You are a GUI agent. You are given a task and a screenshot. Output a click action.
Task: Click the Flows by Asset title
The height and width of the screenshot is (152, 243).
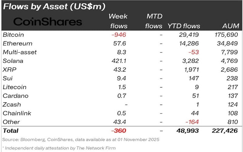tap(55, 6)
